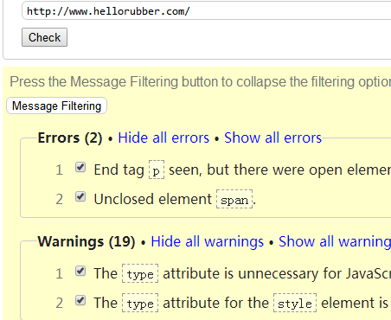Uncheck the End tag p error checkbox
The height and width of the screenshot is (320, 391).
tap(80, 167)
